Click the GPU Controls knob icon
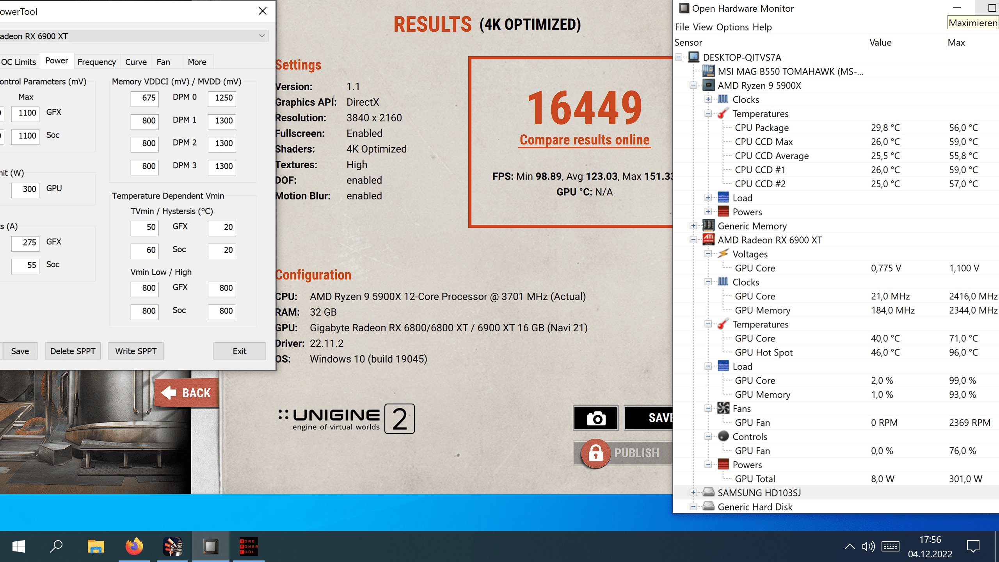Screen dimensions: 999x562 [x=723, y=436]
